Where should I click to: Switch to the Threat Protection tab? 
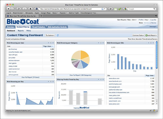(x=38, y=27)
